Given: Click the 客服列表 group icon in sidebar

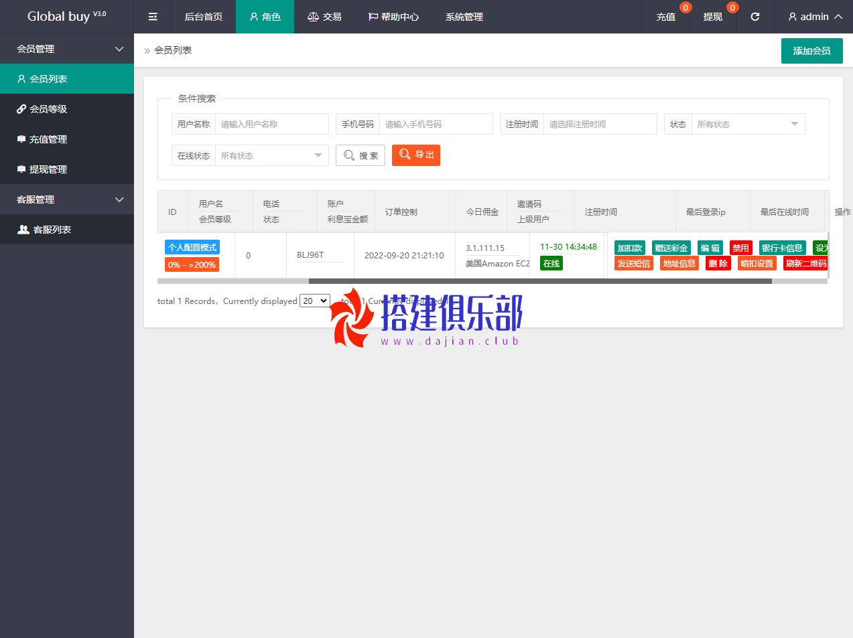Looking at the screenshot, I should pyautogui.click(x=23, y=230).
